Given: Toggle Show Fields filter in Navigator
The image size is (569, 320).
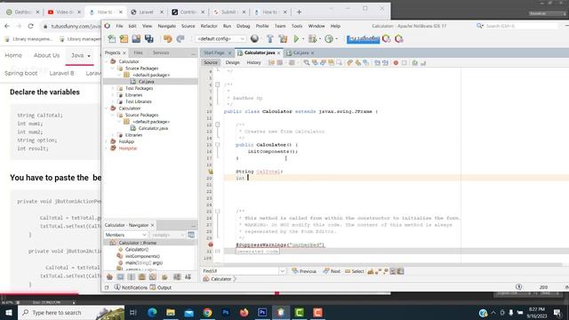Looking at the screenshot, I should (121, 276).
